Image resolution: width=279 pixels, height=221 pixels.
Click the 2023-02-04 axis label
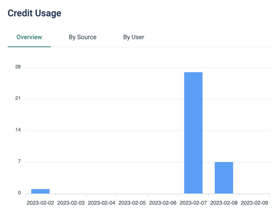click(x=102, y=203)
